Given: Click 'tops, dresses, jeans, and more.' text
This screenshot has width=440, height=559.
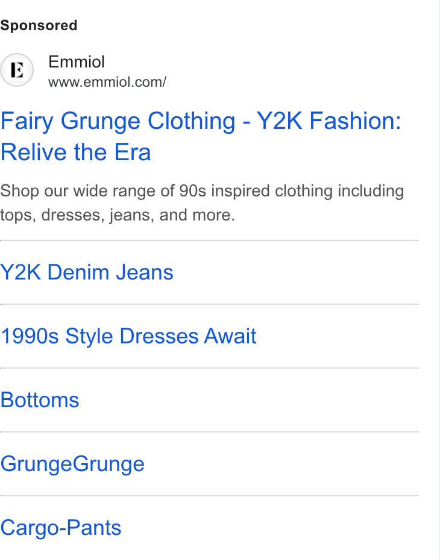Looking at the screenshot, I should (118, 215).
